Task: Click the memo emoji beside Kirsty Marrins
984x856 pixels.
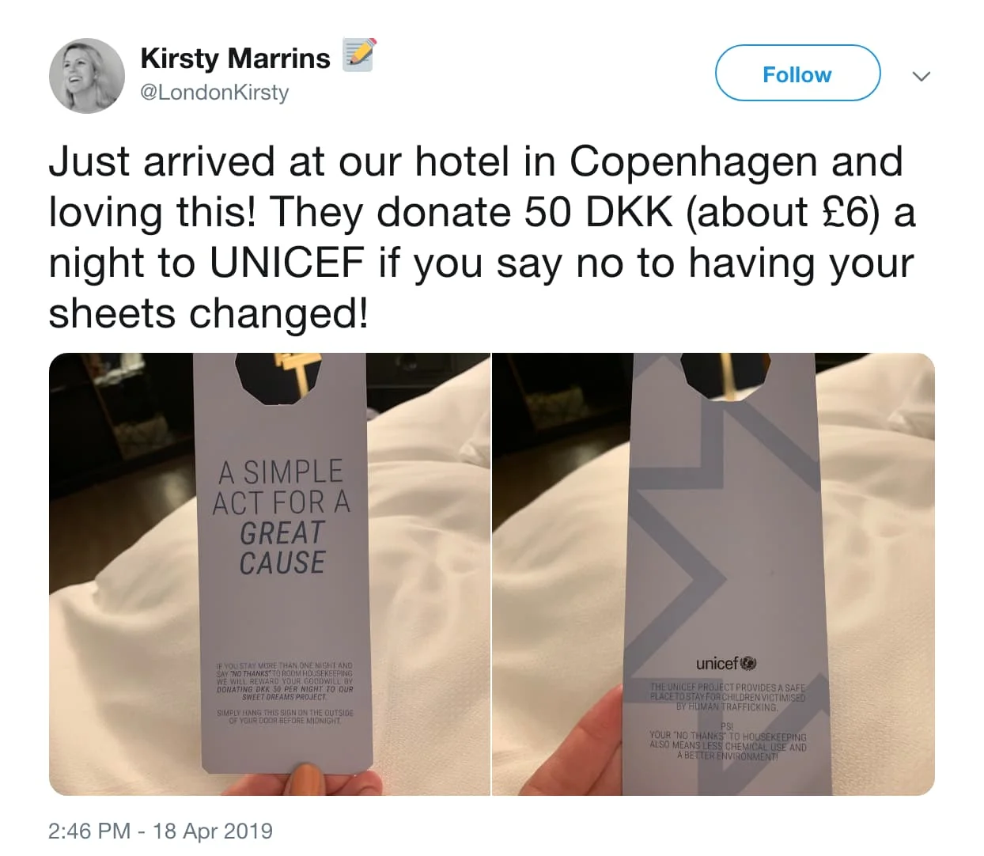Action: (358, 55)
